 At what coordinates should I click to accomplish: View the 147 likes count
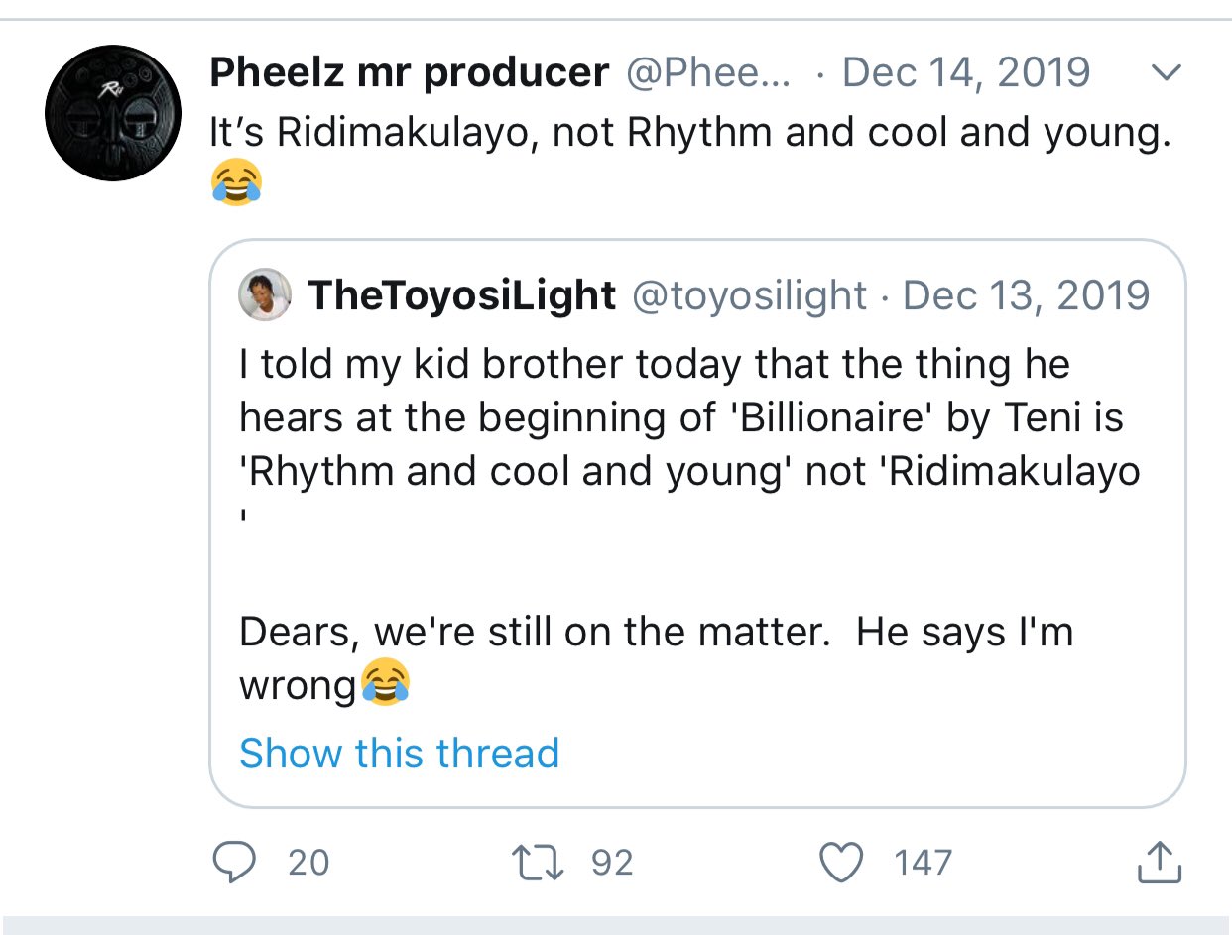point(923,863)
